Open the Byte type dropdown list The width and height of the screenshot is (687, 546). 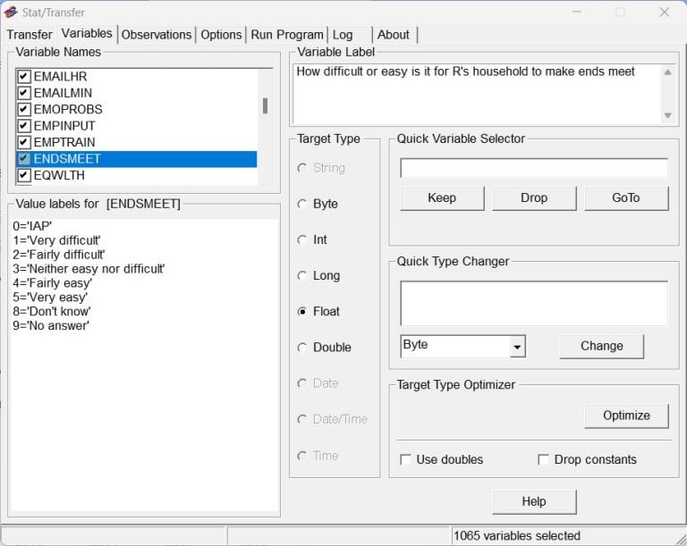(516, 346)
